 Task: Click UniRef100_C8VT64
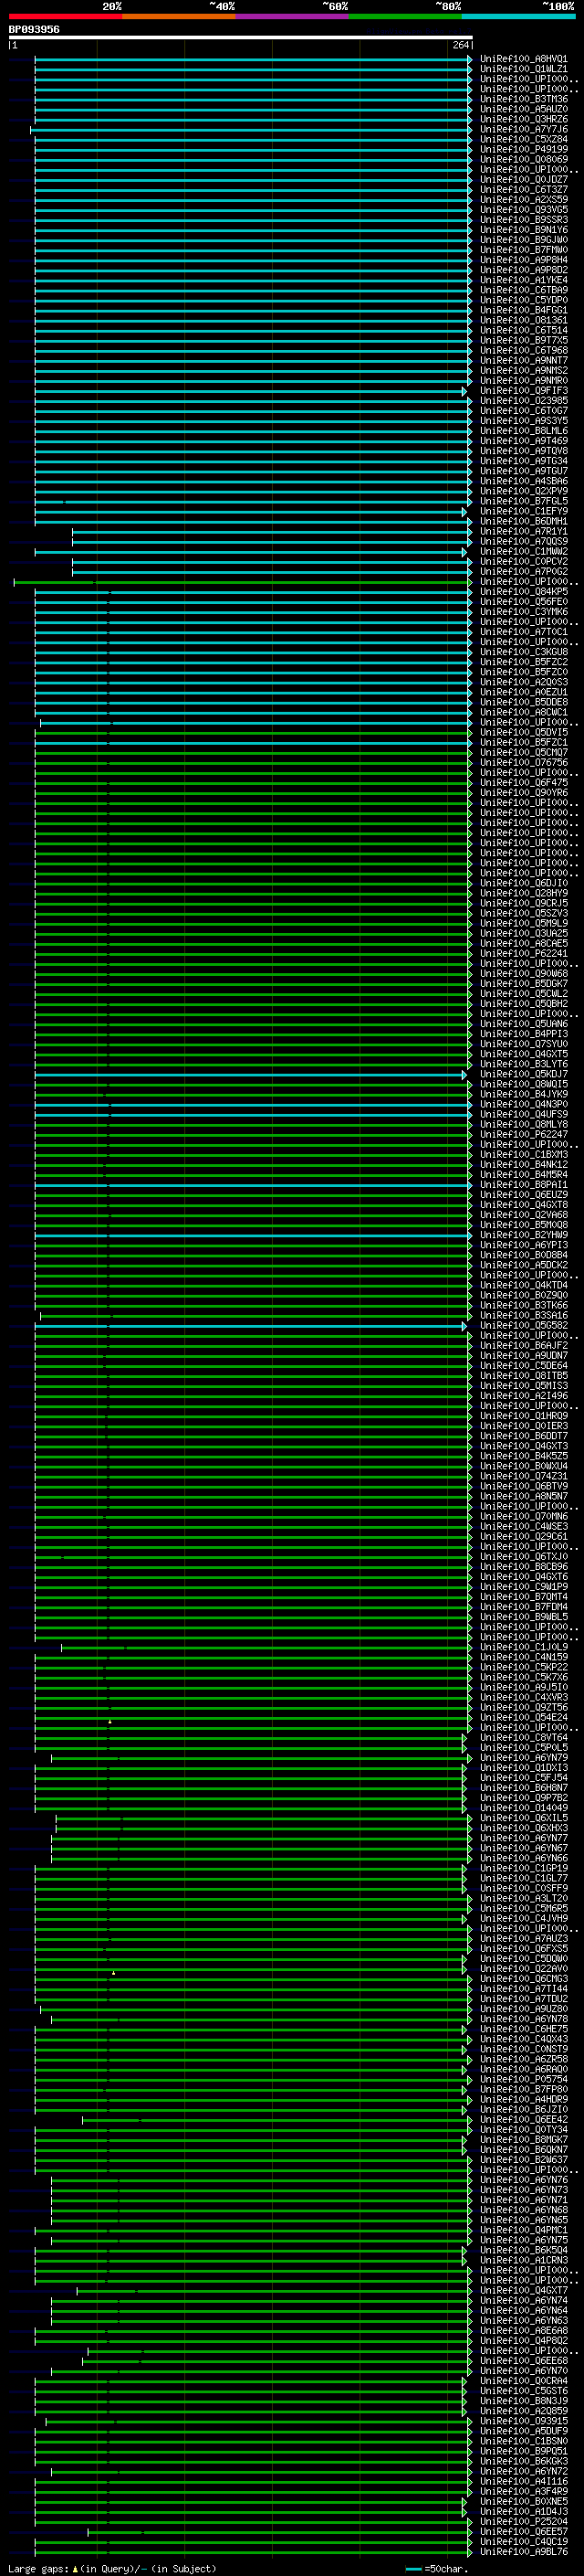click(524, 1737)
